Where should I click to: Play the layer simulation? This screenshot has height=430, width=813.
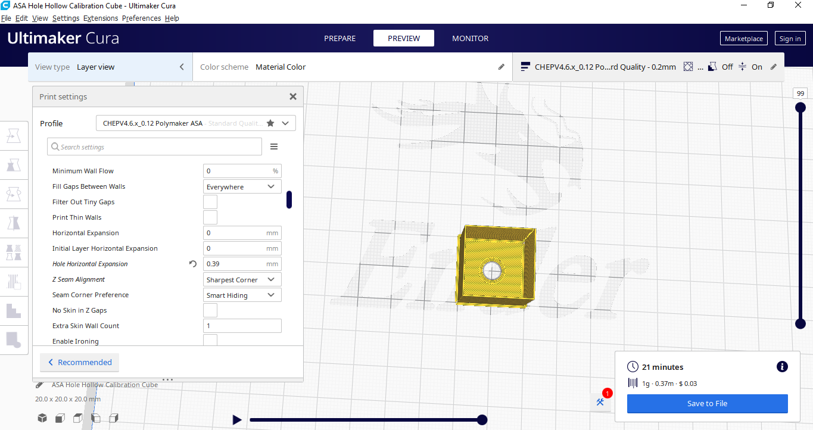coord(237,420)
